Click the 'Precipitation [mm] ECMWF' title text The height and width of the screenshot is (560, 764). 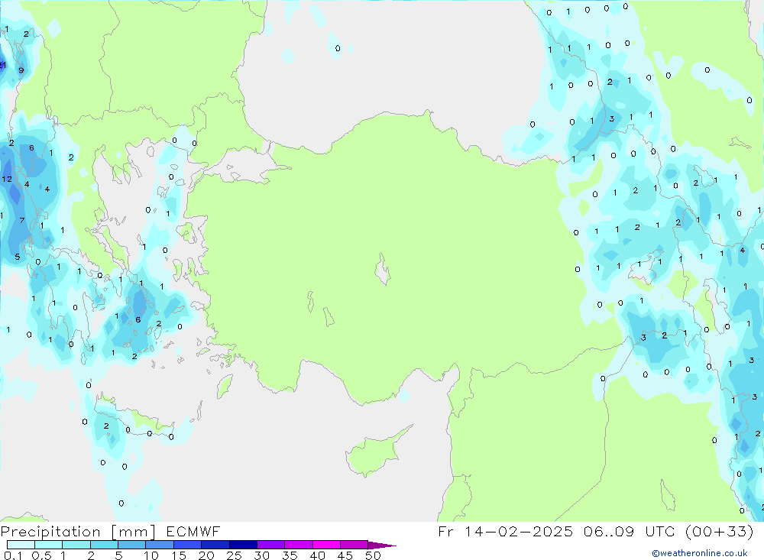[x=111, y=532]
